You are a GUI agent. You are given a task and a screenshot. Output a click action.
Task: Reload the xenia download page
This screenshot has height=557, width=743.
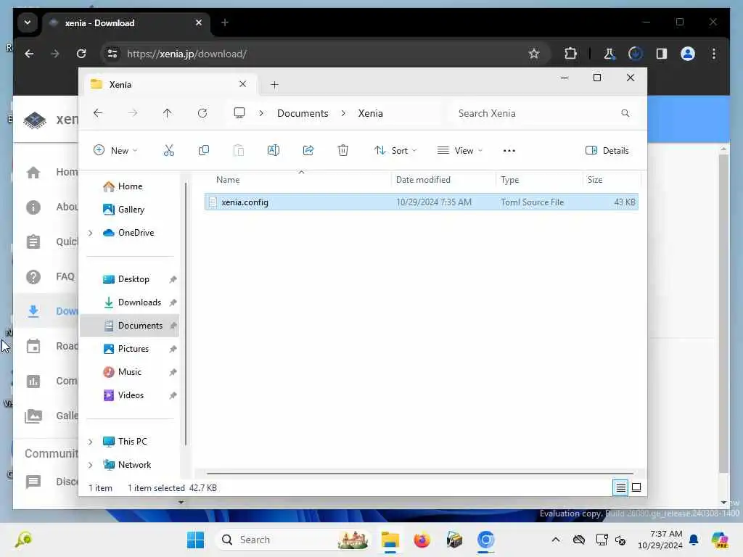(81, 54)
